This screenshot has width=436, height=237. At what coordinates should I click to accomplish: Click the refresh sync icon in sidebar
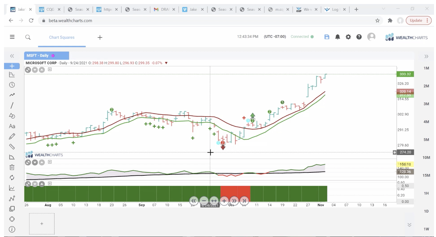pos(12,177)
